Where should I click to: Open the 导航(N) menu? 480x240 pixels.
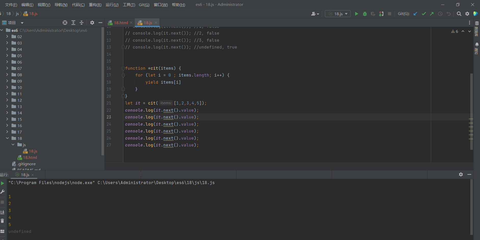pos(61,5)
